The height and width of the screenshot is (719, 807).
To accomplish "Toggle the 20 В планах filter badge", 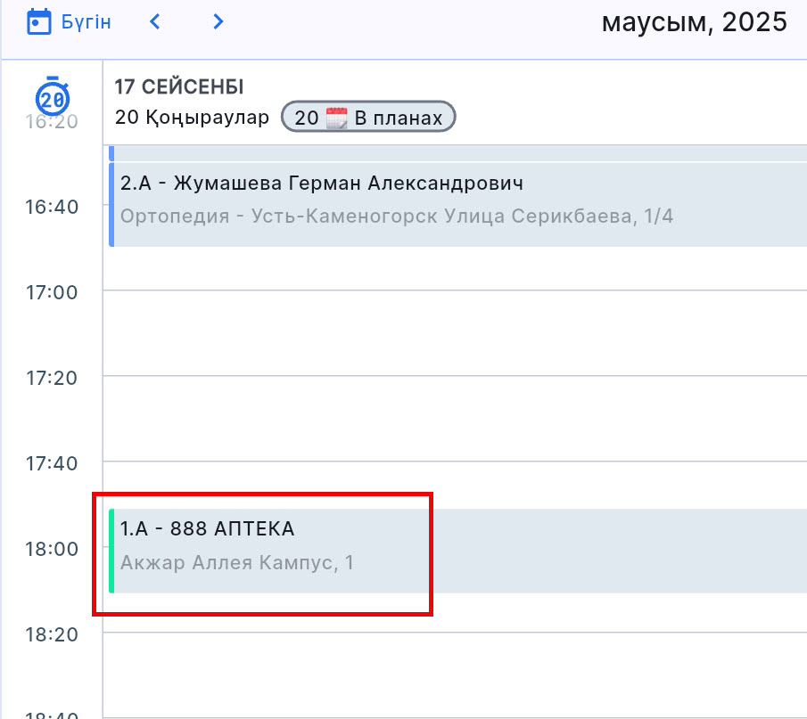I will coord(368,118).
